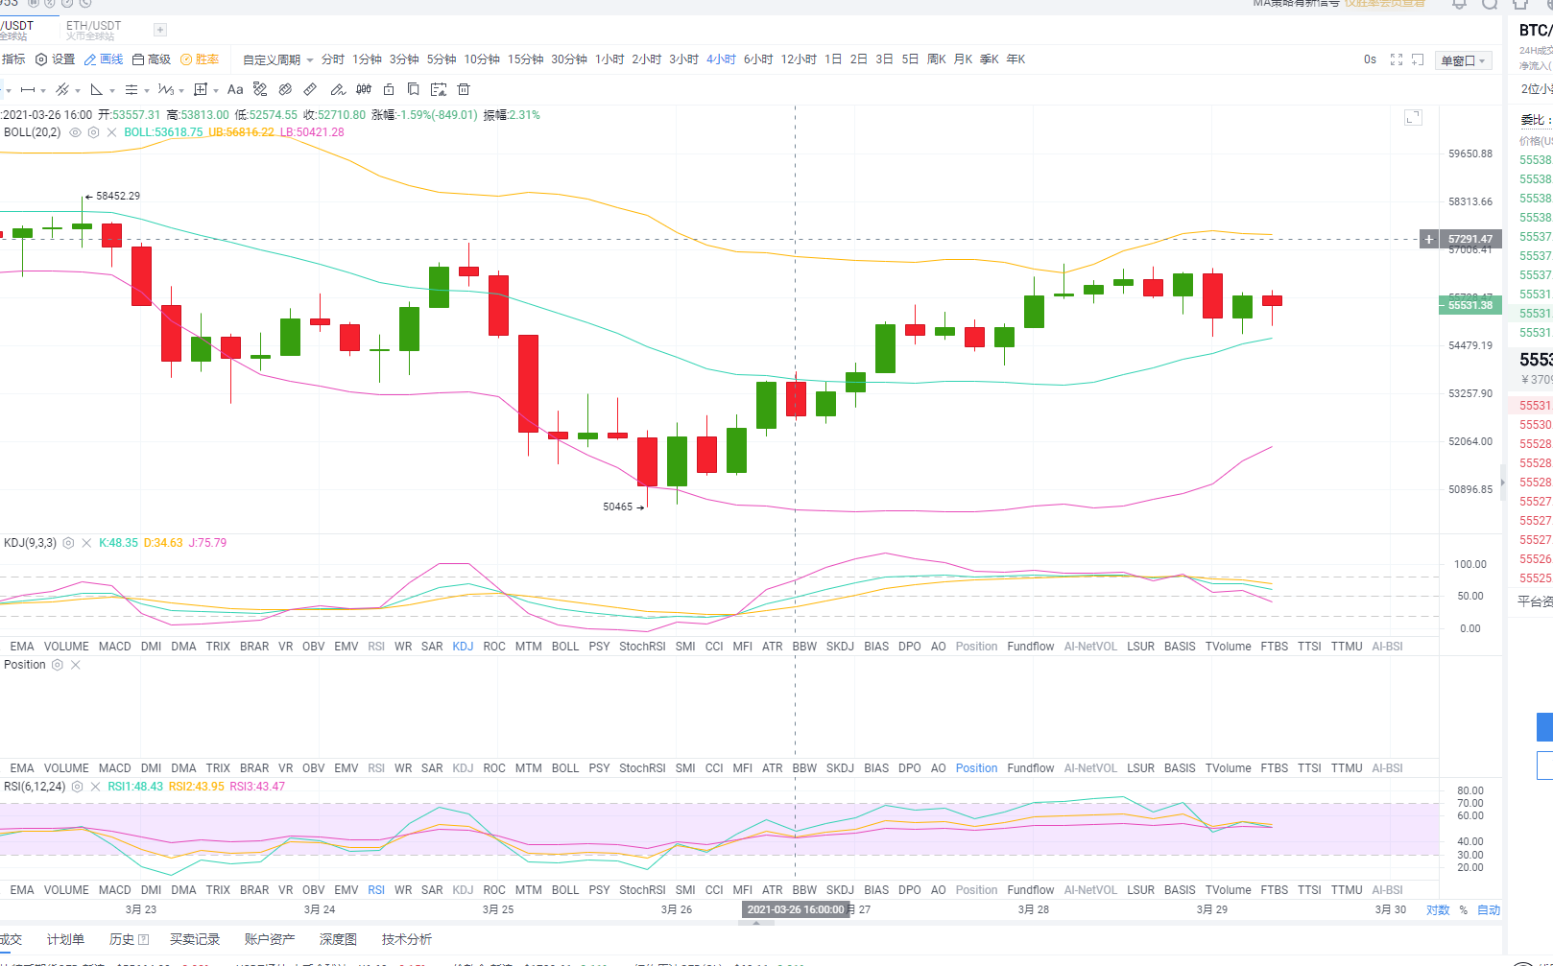This screenshot has width=1553, height=966.
Task: Close the Position indicator pane
Action: click(76, 665)
